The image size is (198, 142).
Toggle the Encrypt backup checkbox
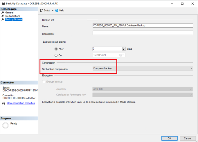pos(44,82)
